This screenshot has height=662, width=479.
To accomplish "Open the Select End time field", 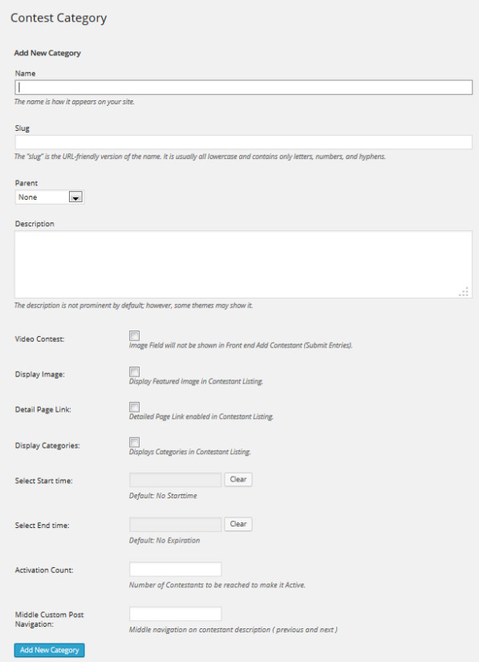I will (x=175, y=524).
